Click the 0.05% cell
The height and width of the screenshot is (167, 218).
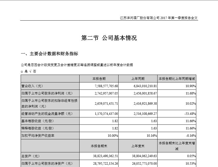[192, 156]
